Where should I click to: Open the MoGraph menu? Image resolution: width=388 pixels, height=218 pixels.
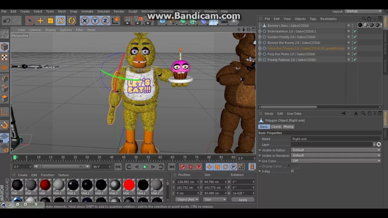148,12
